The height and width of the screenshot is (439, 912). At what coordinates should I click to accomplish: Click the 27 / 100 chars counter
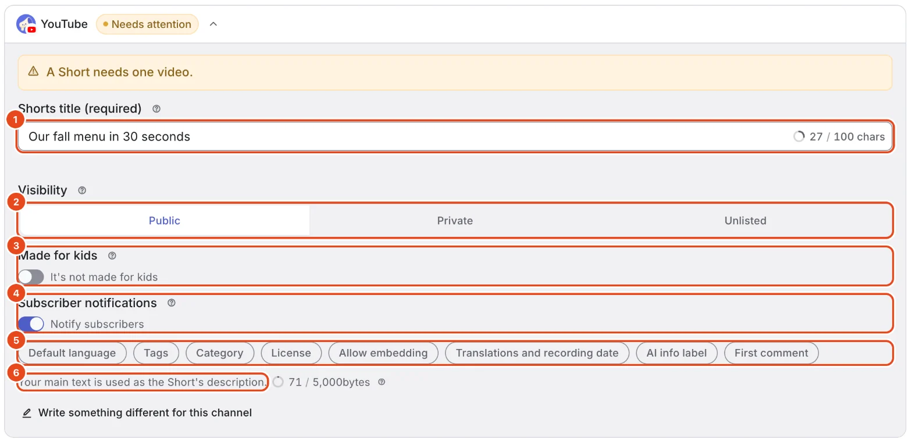(847, 137)
